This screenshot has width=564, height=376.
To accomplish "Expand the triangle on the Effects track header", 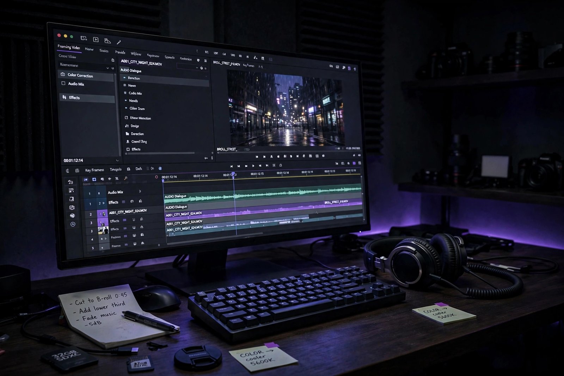I will coord(103,203).
